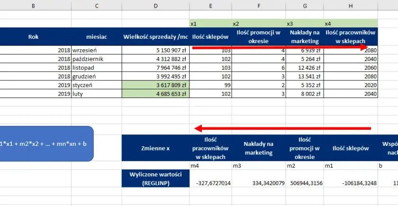Image resolution: width=398 pixels, height=206 pixels.
Task: Select the cell with 5 150 907 zł
Action: (155, 50)
